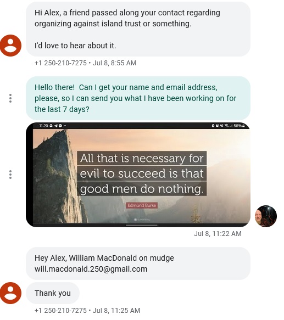The image size is (284, 320).
Task: Click the 'Jul 8, 11:22 AM' timestamp
Action: pos(218,233)
